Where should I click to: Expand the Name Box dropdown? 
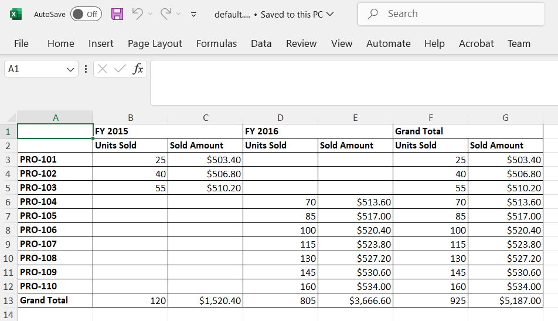[71, 69]
